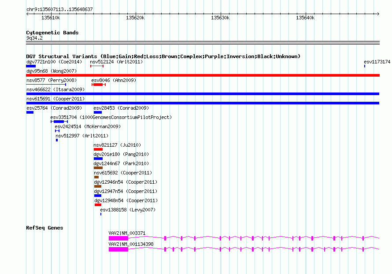Viewport: 392px width, 274px height.
Task: Click the dgv12948n54 (Cooper2011) label
Action: point(126,200)
